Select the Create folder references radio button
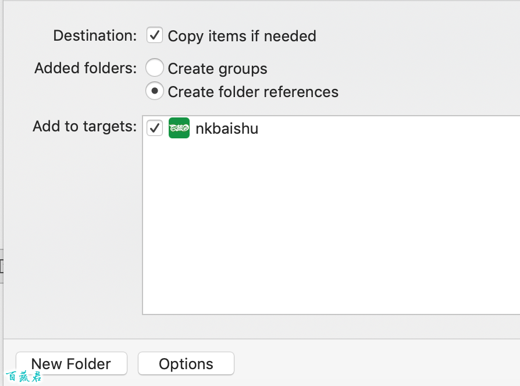Screen dimensions: 520x386 point(155,91)
